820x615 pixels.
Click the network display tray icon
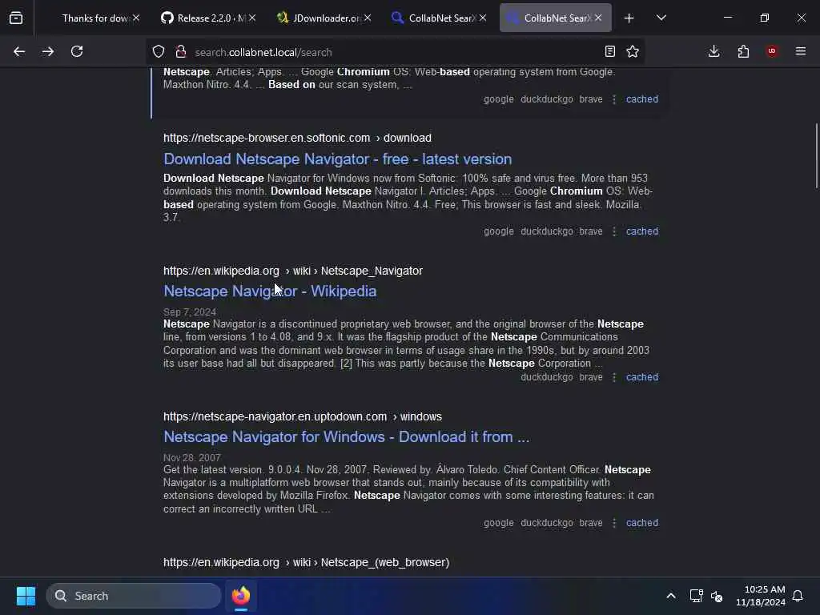point(696,596)
